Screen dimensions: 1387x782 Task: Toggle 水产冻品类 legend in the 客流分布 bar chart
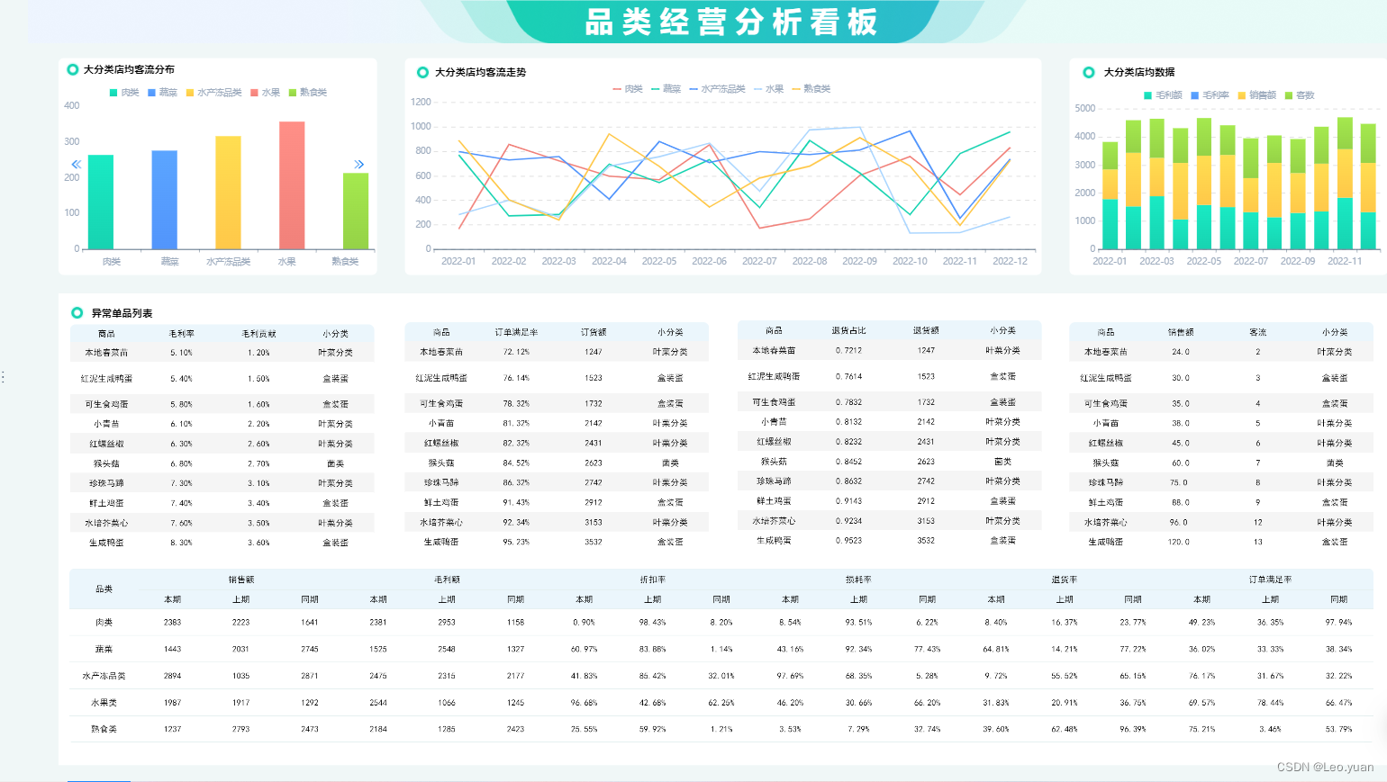(x=213, y=93)
